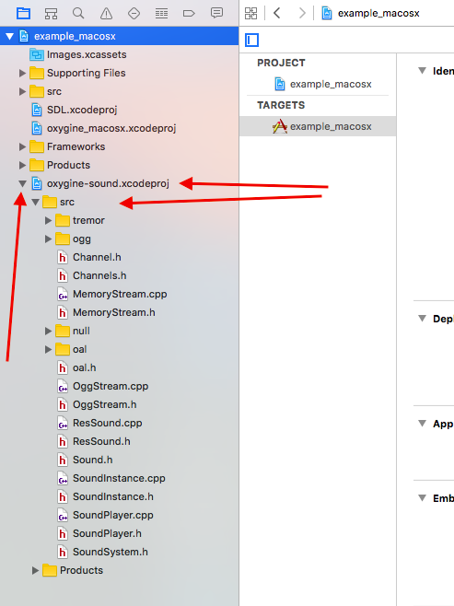This screenshot has width=454, height=606.
Task: Go back with the left chevron
Action: tap(276, 13)
